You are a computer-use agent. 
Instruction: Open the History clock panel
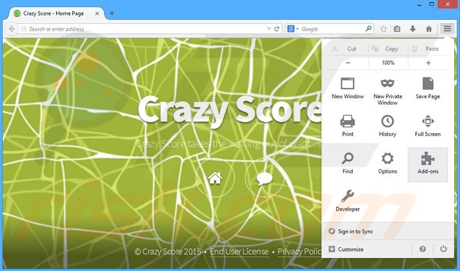coord(388,126)
